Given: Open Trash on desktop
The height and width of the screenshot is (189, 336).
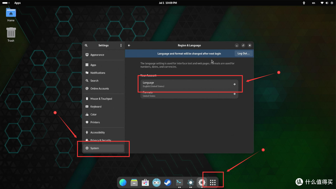Looking at the screenshot, I should (x=11, y=34).
